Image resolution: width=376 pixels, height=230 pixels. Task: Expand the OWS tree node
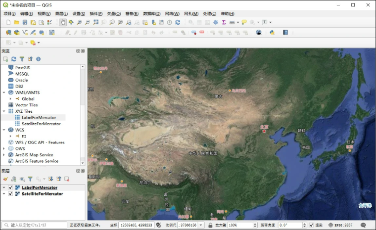(x=4, y=149)
